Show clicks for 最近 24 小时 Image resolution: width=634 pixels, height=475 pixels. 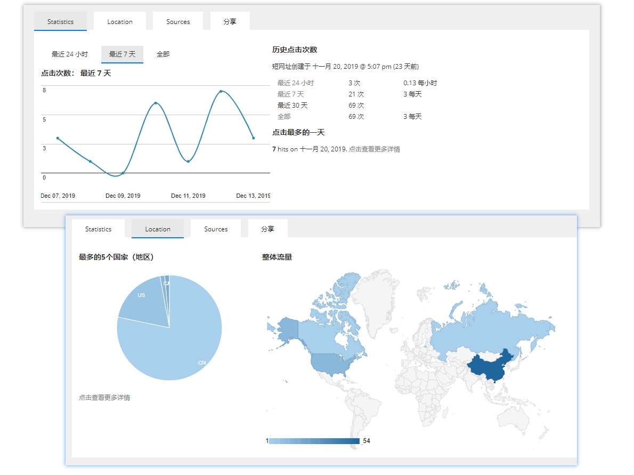(70, 54)
